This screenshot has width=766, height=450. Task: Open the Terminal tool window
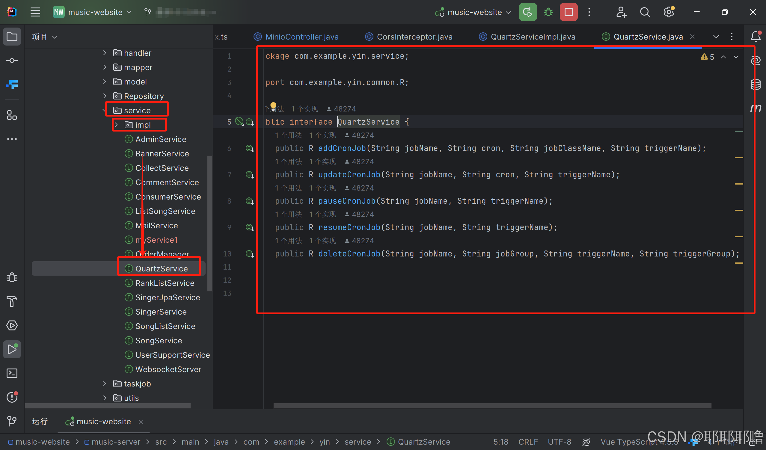12,373
